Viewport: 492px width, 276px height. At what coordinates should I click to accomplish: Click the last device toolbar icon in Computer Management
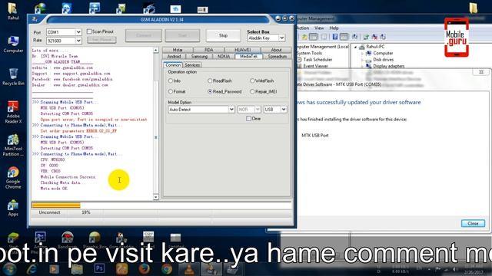click(383, 37)
